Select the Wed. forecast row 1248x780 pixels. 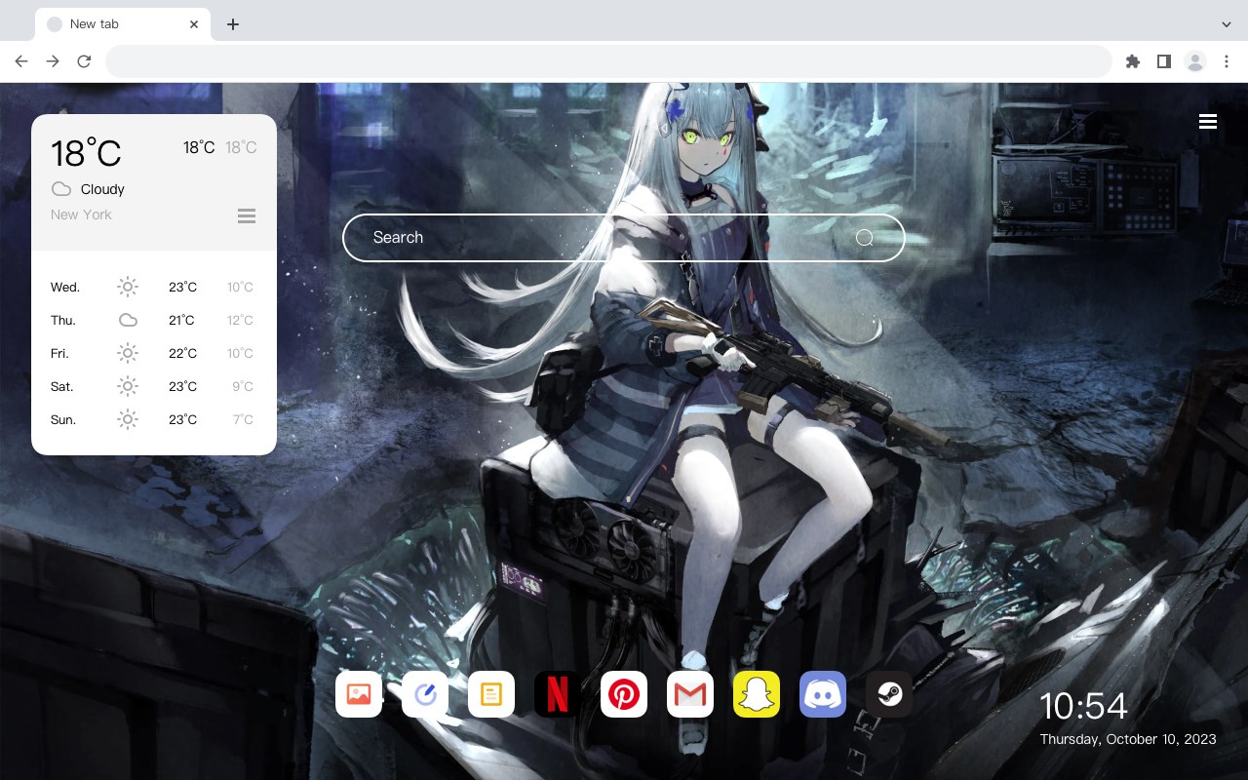point(154,287)
